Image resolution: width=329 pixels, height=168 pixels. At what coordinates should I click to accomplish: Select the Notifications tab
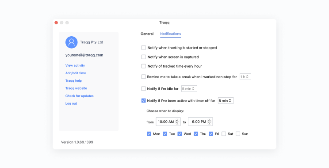[170, 34]
